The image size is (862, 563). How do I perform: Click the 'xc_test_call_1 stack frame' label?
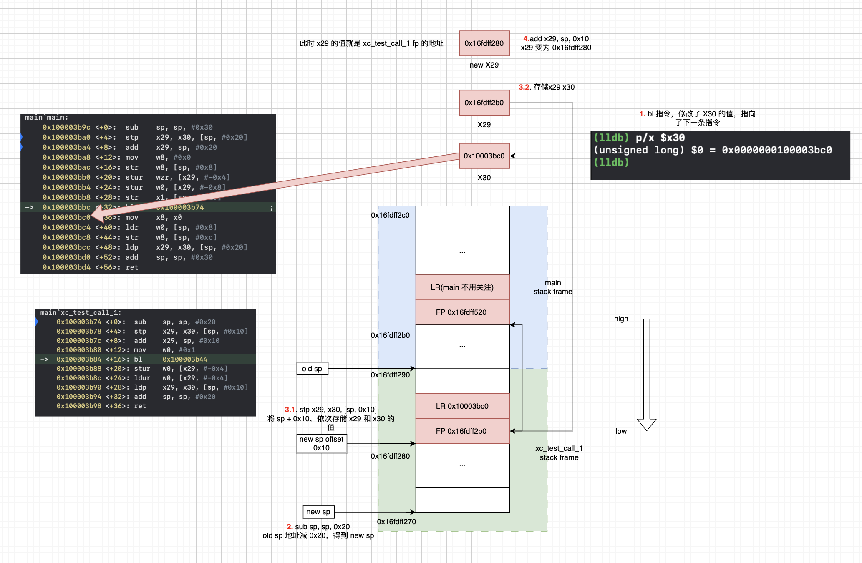point(559,453)
